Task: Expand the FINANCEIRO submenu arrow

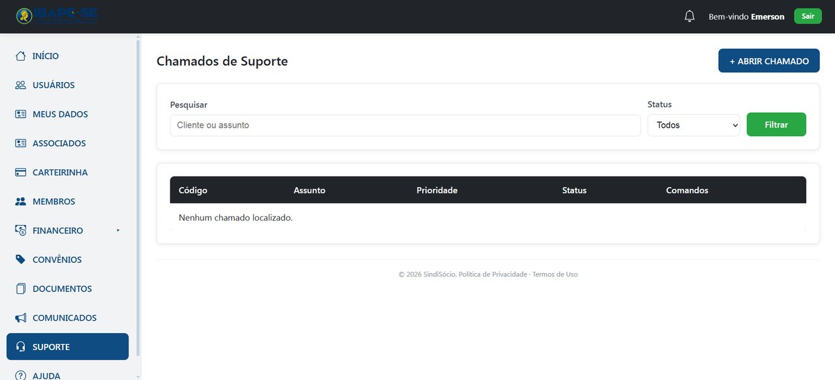Action: tap(118, 230)
